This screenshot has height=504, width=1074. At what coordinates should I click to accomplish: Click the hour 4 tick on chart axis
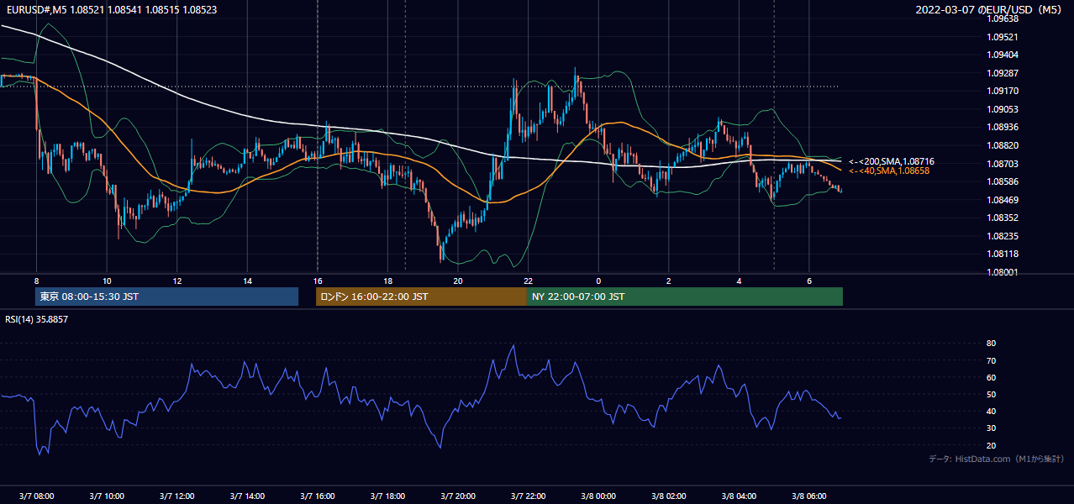739,281
